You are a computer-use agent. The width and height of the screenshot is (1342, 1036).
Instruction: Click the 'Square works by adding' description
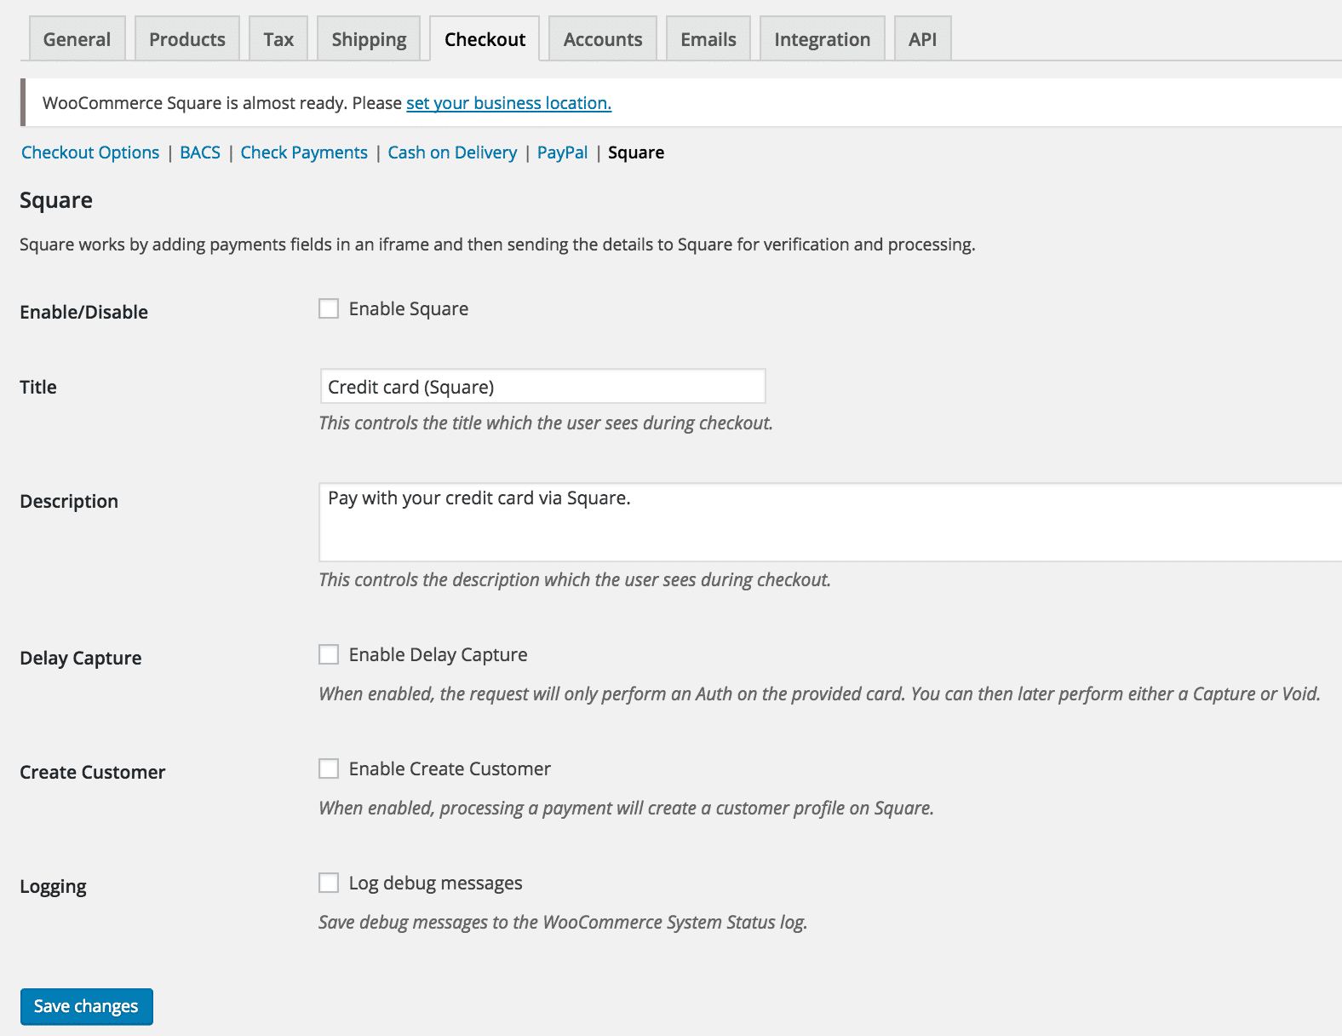[497, 245]
